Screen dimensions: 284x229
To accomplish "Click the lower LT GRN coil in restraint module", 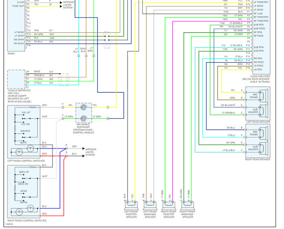I will (x=83, y=118).
